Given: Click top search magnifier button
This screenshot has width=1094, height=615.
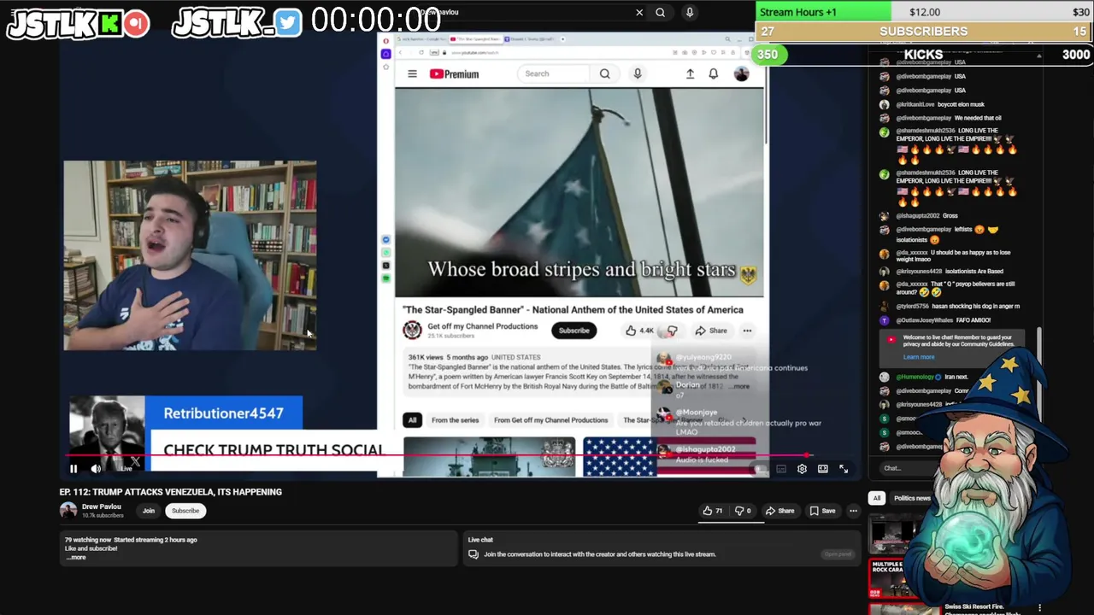Looking at the screenshot, I should 660,12.
